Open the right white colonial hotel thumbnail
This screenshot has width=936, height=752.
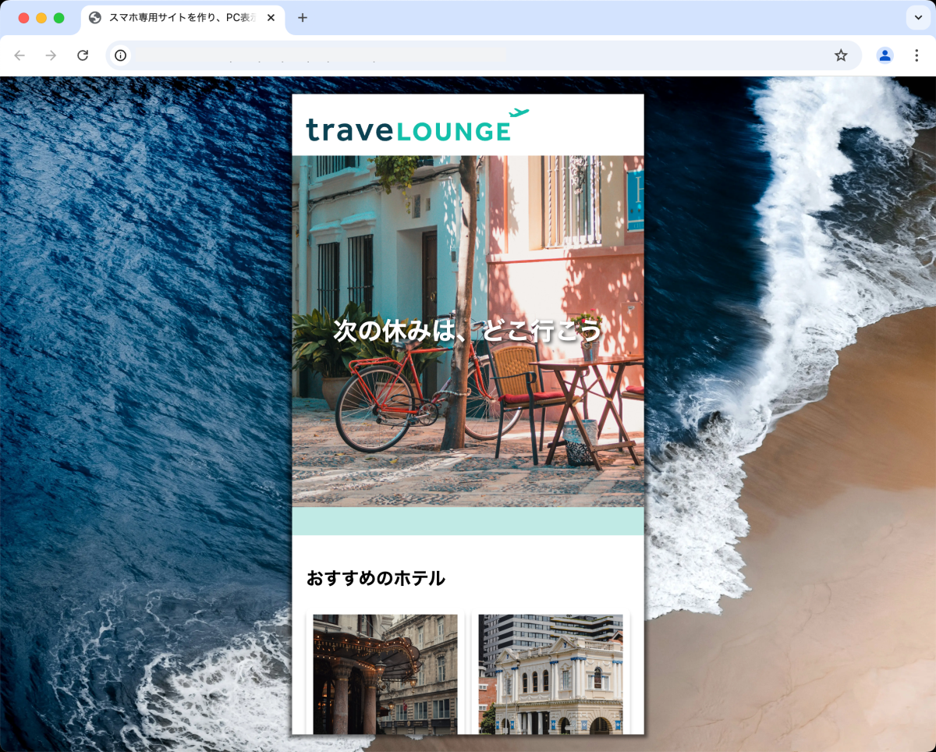(551, 674)
